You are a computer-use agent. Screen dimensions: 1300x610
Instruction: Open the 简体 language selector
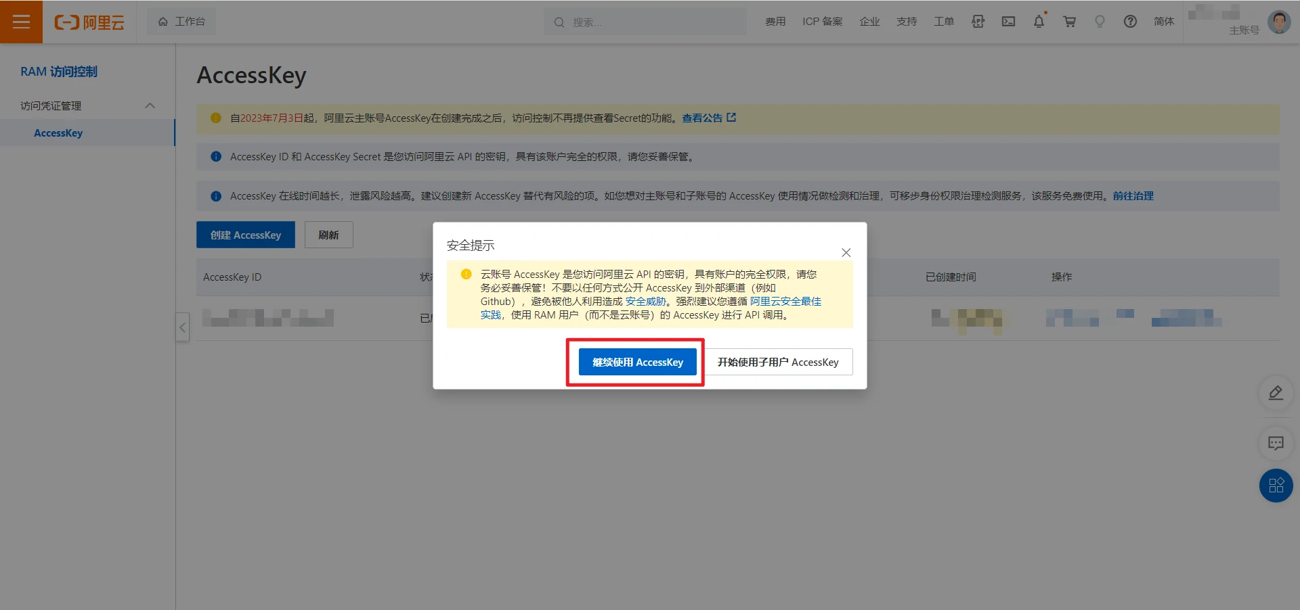click(x=1163, y=22)
